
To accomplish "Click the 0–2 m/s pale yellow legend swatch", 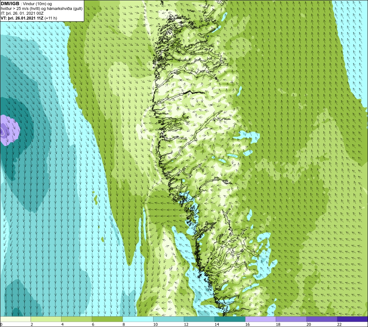I will [15, 319].
